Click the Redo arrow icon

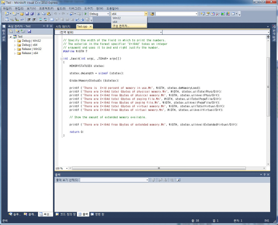point(63,14)
